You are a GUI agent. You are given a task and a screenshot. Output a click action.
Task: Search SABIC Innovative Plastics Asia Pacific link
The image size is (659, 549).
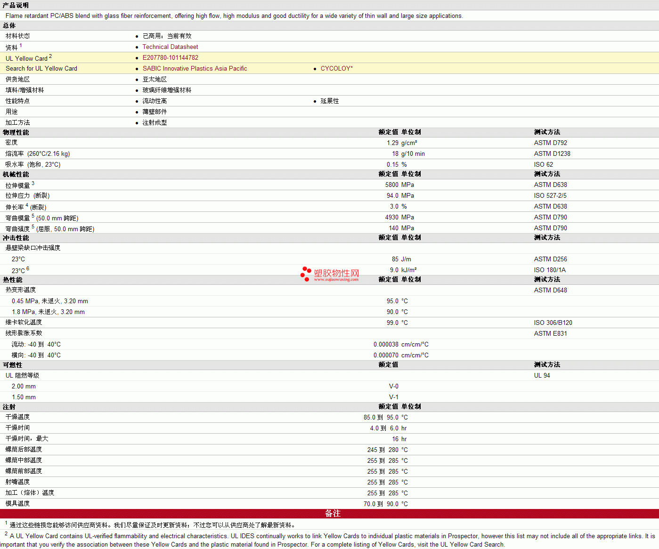pos(195,68)
